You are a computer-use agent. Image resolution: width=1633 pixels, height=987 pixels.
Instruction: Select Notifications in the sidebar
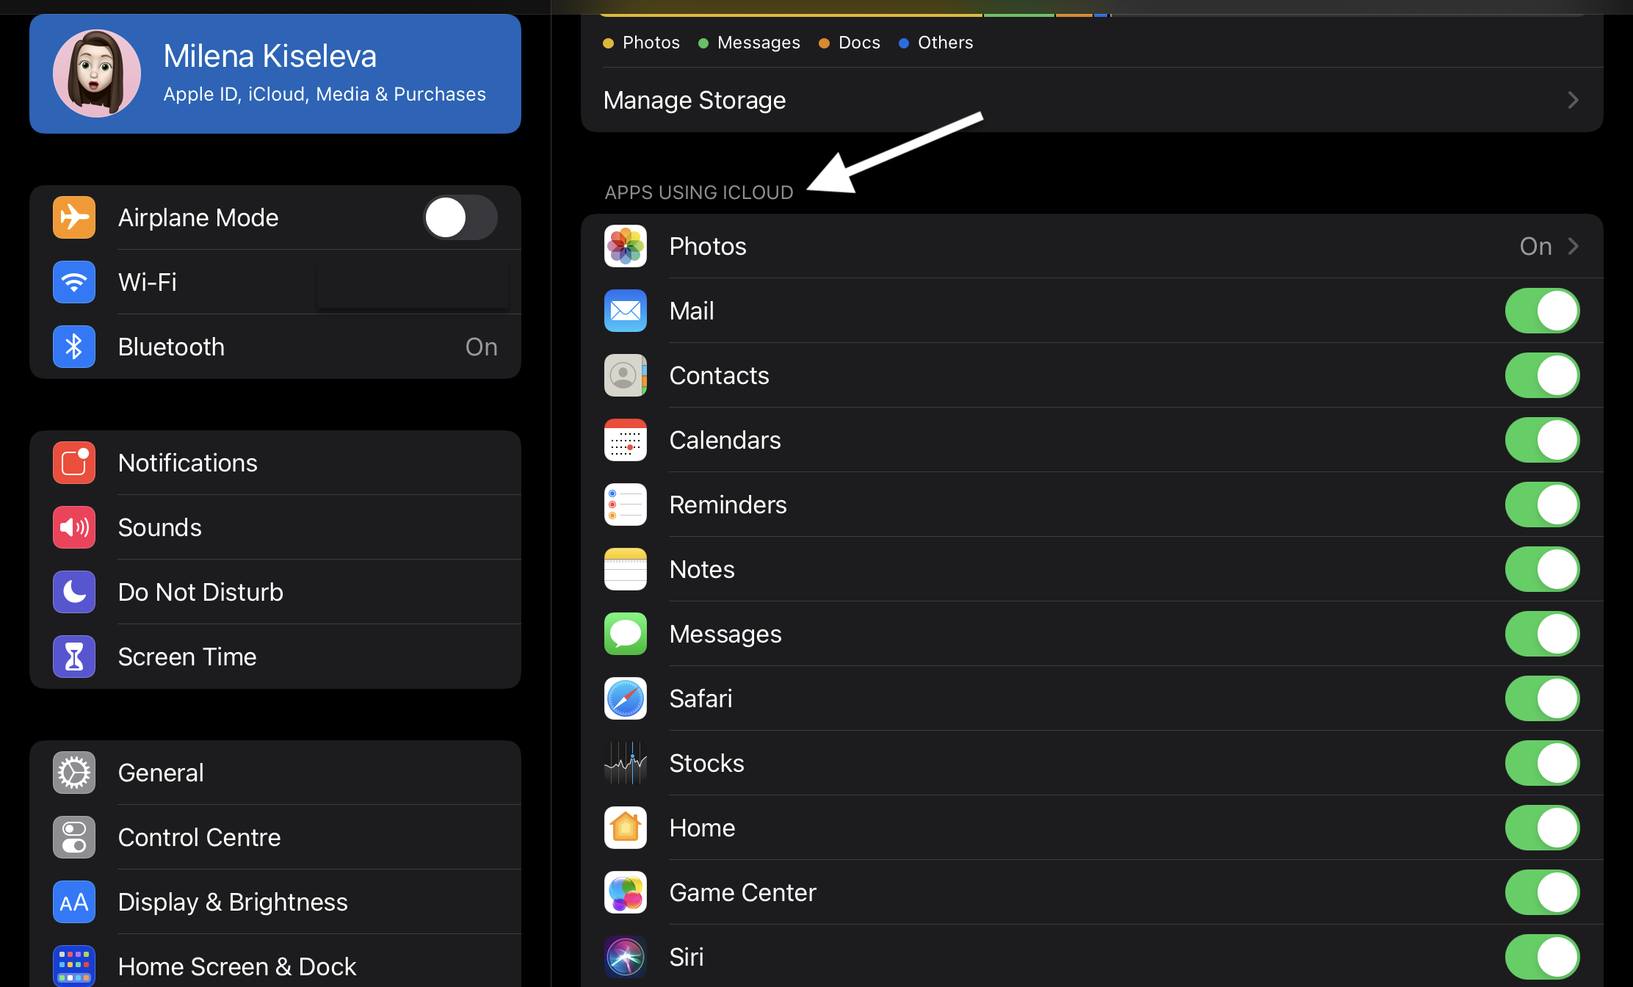point(275,463)
